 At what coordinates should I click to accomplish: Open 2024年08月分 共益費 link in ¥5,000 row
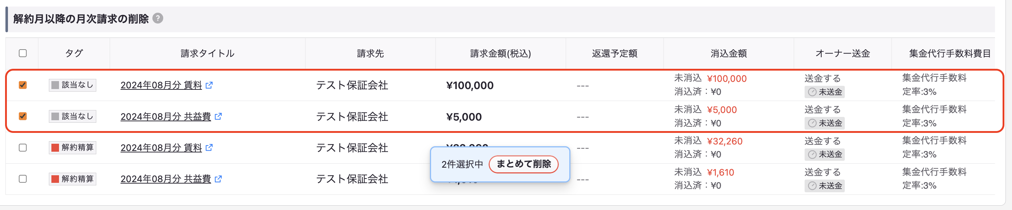click(x=165, y=116)
